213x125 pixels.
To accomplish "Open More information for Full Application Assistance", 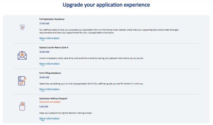I will pos(49,38).
